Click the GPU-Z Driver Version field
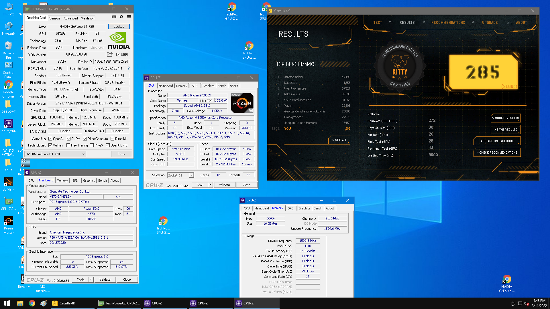Screen dimensions: 550x309 (89, 103)
